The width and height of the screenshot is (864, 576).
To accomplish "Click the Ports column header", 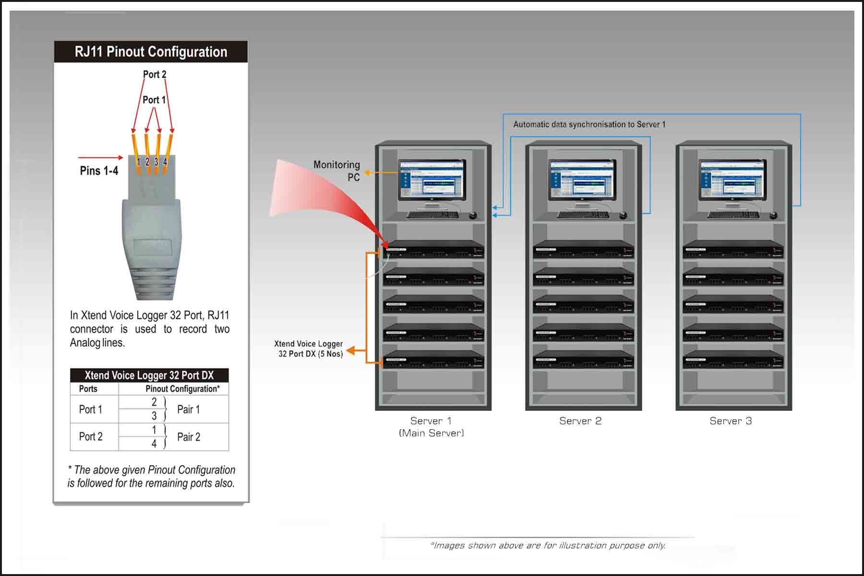I will click(x=88, y=389).
